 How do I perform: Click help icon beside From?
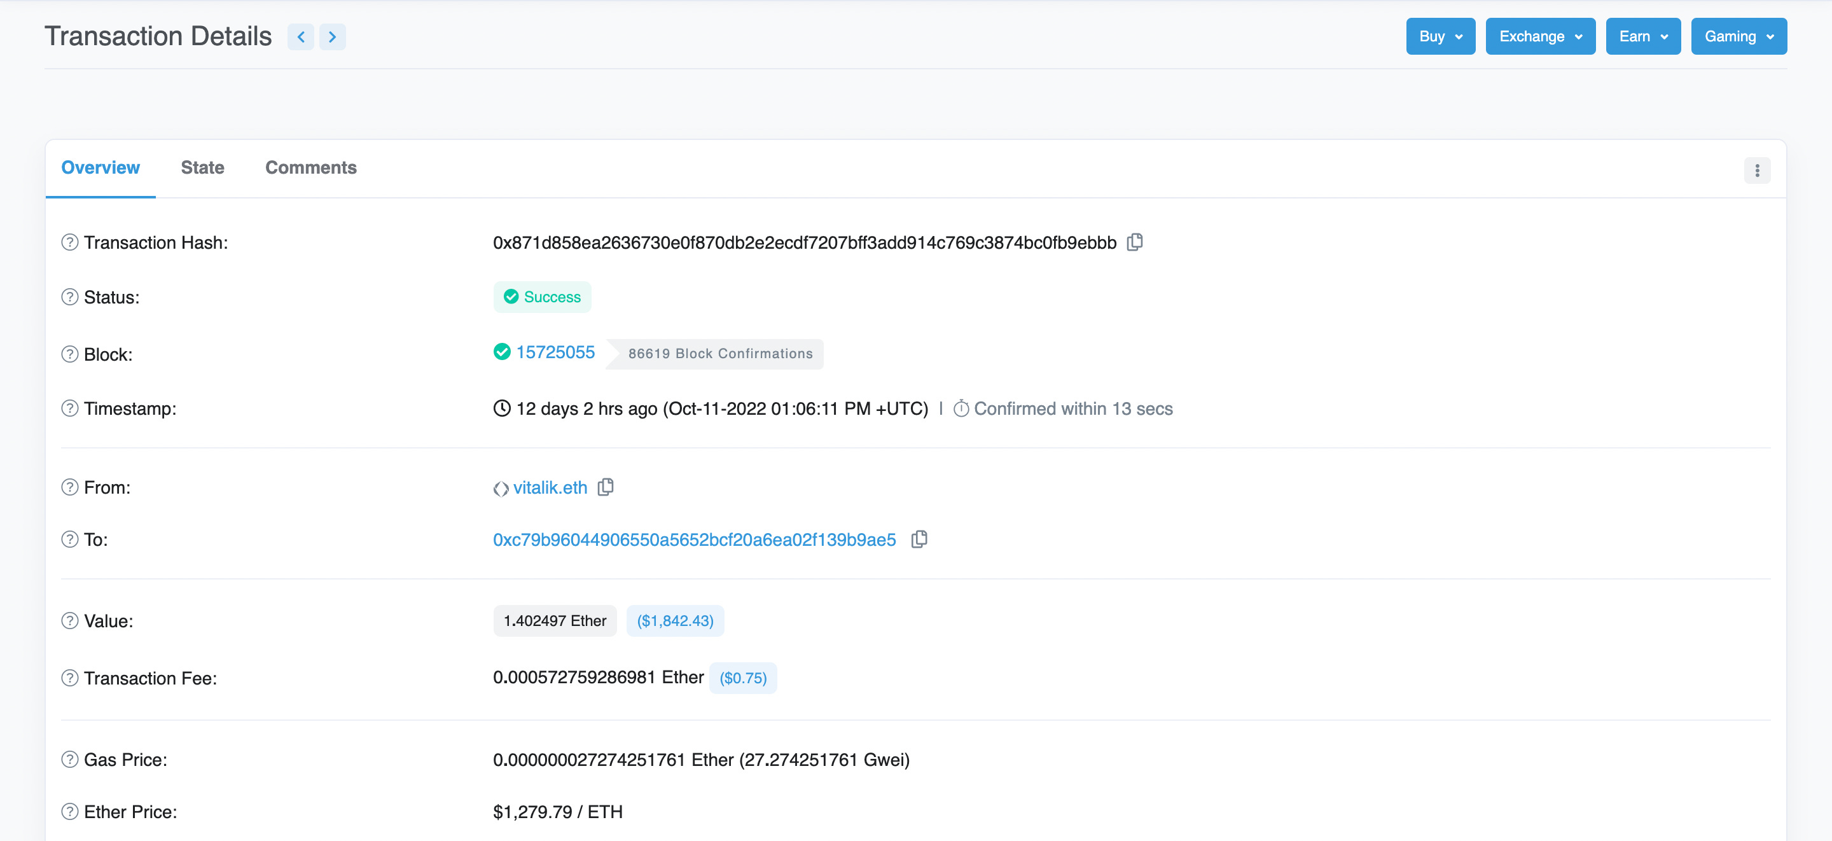click(70, 487)
